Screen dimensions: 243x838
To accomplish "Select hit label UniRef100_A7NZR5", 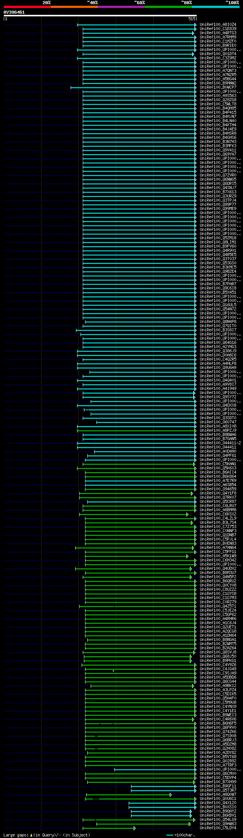I will point(218,75).
